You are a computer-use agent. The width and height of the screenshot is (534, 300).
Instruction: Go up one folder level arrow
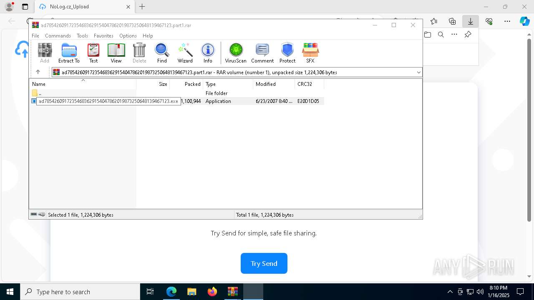(x=38, y=72)
